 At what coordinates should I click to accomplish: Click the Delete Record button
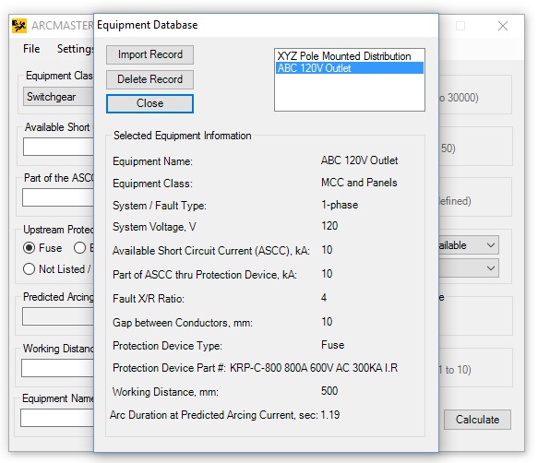[149, 79]
